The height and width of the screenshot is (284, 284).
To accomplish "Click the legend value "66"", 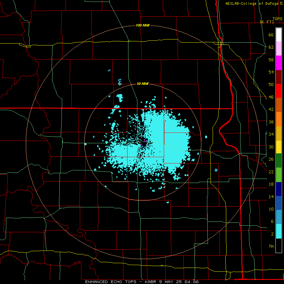I will coord(271,35).
